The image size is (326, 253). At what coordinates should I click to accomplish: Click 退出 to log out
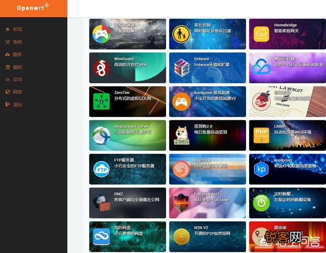pyautogui.click(x=17, y=105)
